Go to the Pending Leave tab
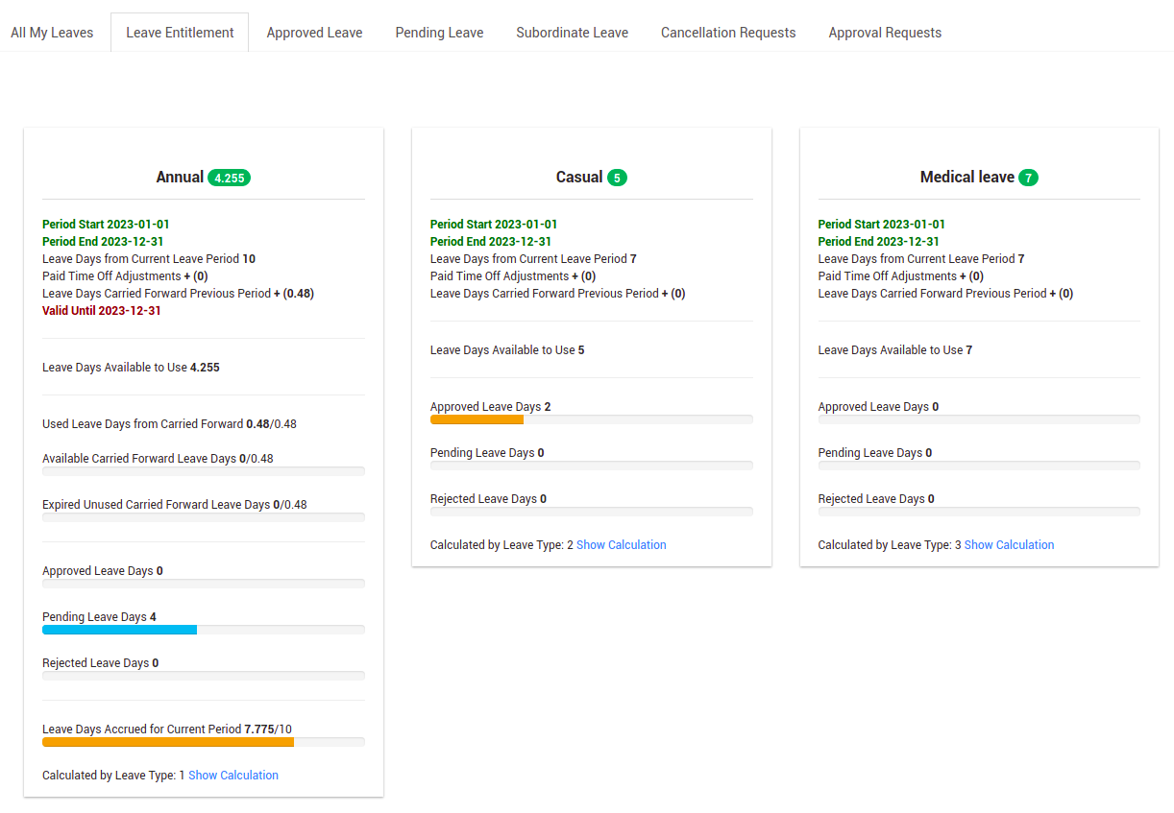 click(x=439, y=33)
